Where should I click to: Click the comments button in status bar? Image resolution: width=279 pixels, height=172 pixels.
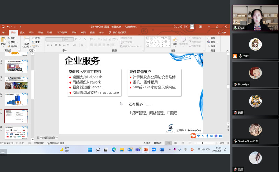click(x=158, y=143)
